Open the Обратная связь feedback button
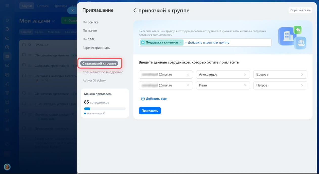This screenshot has width=319, height=174. point(300,10)
